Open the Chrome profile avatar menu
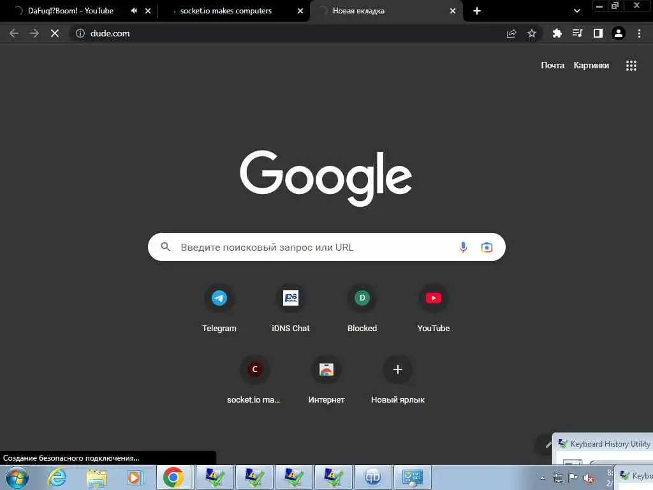This screenshot has width=653, height=490. (619, 33)
